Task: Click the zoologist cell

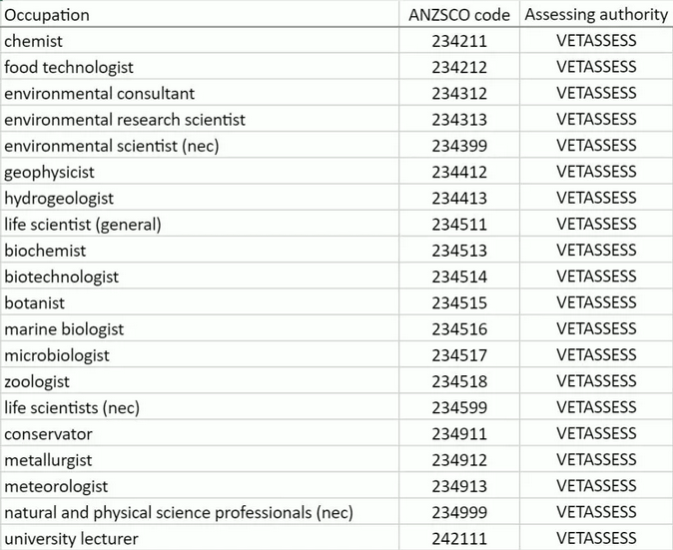Action: tap(200, 381)
